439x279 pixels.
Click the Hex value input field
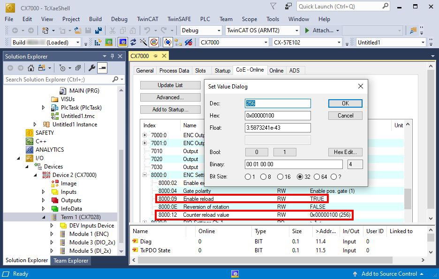pos(278,116)
